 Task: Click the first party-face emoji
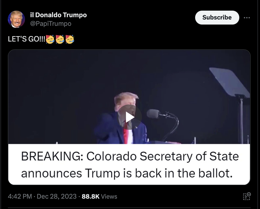(50, 39)
